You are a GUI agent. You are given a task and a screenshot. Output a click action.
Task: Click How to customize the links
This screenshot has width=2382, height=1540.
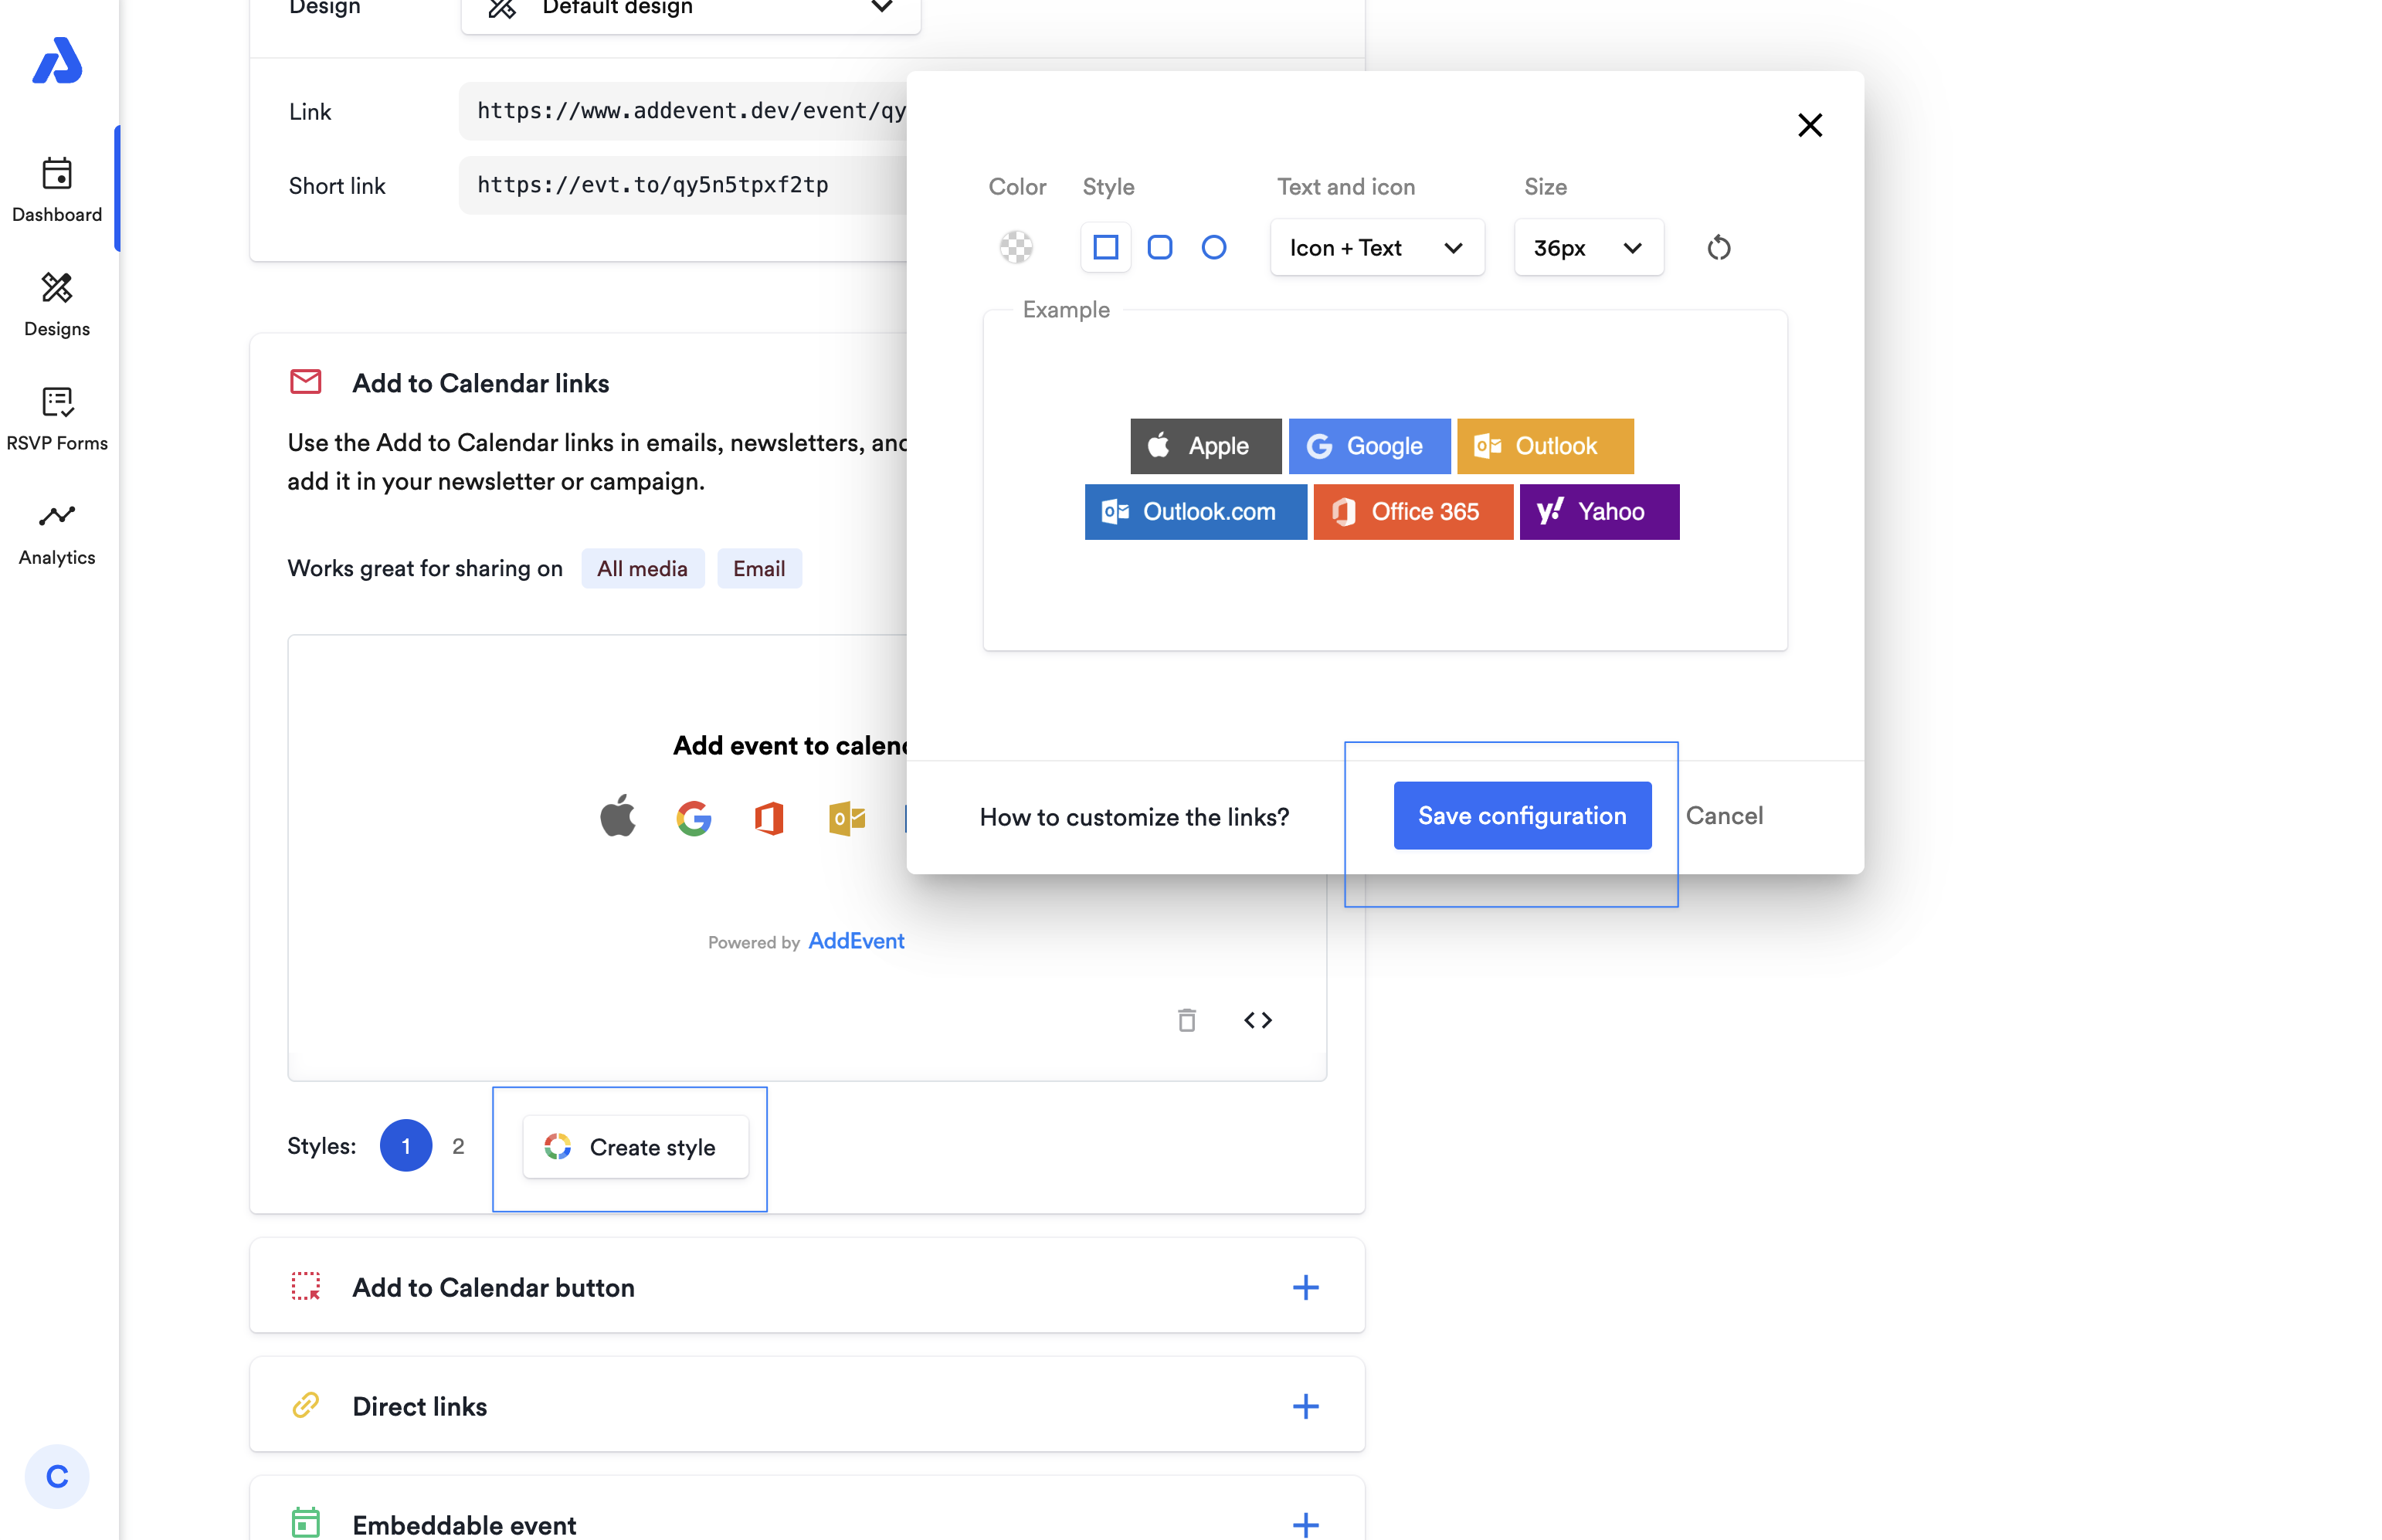coord(1133,817)
